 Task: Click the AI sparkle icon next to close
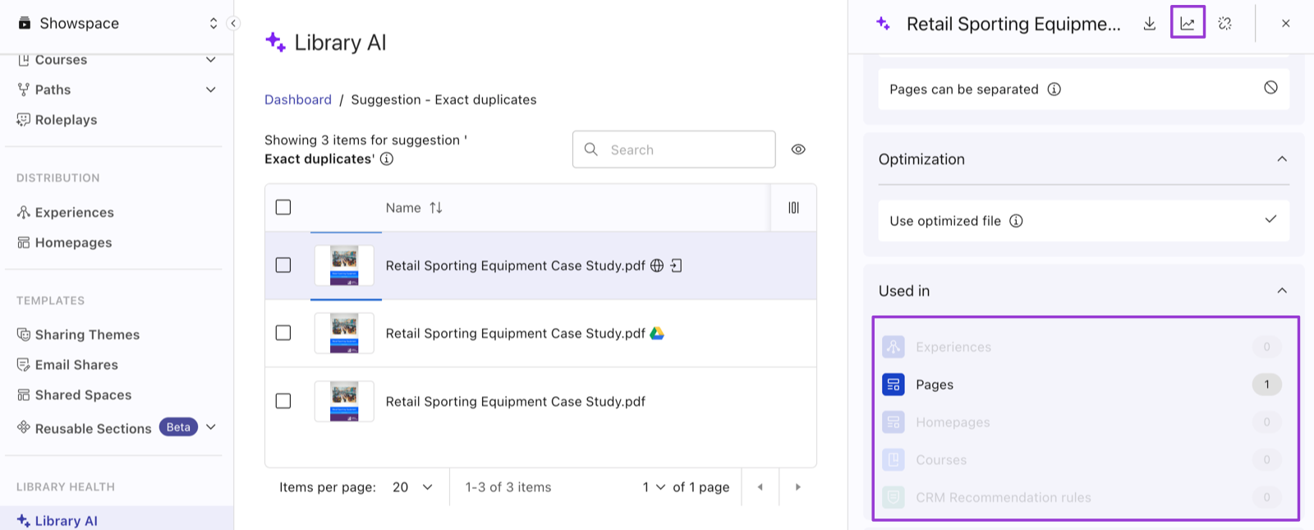click(x=1225, y=24)
